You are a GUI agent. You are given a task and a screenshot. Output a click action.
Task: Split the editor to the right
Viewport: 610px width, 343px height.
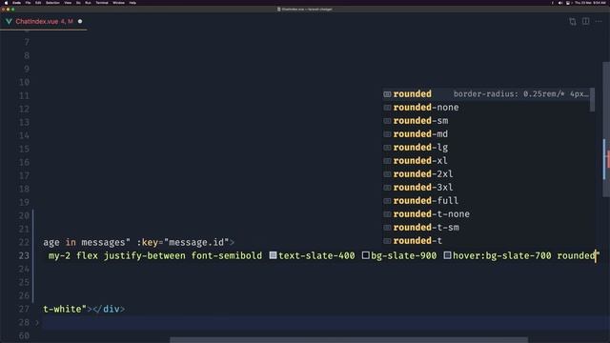[x=585, y=21]
